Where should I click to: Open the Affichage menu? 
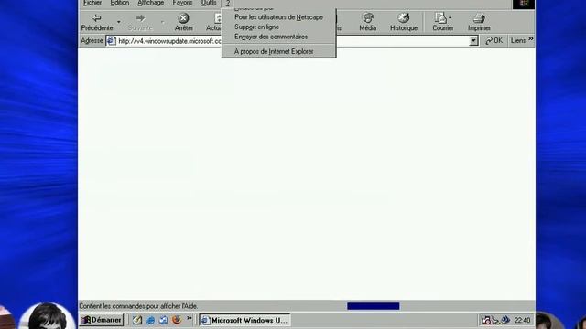coord(150,3)
